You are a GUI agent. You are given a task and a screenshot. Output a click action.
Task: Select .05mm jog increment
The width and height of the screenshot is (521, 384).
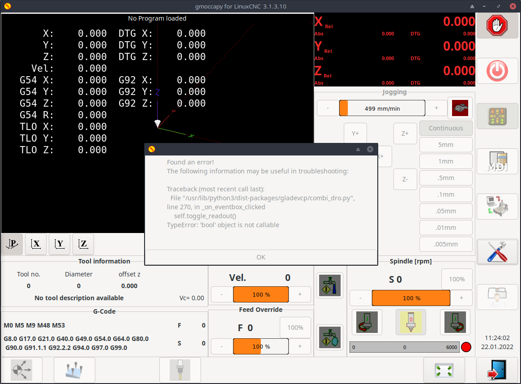pyautogui.click(x=445, y=211)
